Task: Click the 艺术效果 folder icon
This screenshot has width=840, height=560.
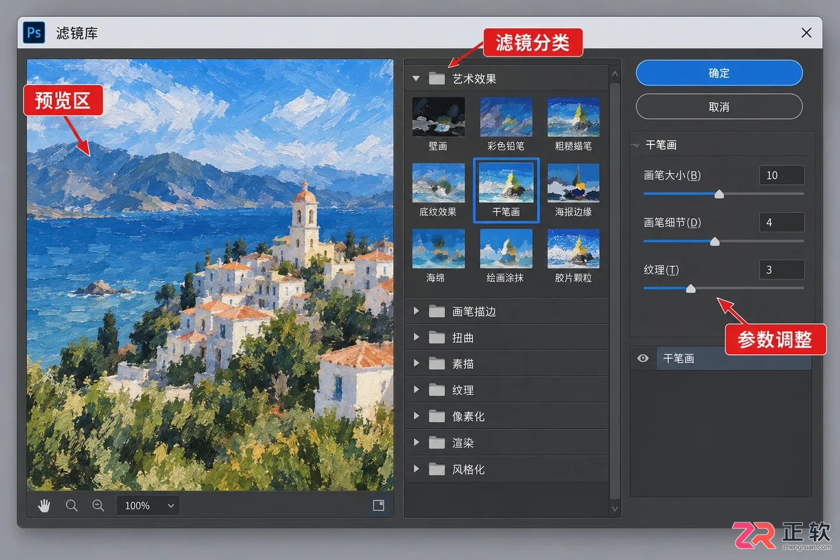Action: [437, 78]
